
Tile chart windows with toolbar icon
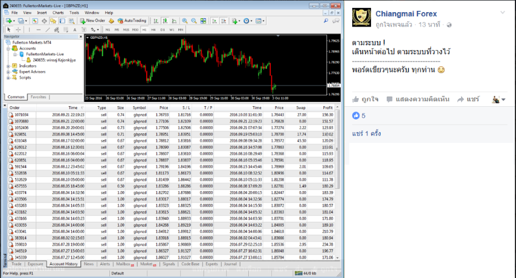203,21
